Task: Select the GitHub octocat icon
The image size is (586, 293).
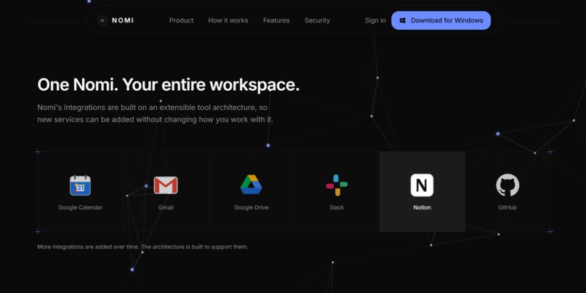Action: tap(507, 185)
